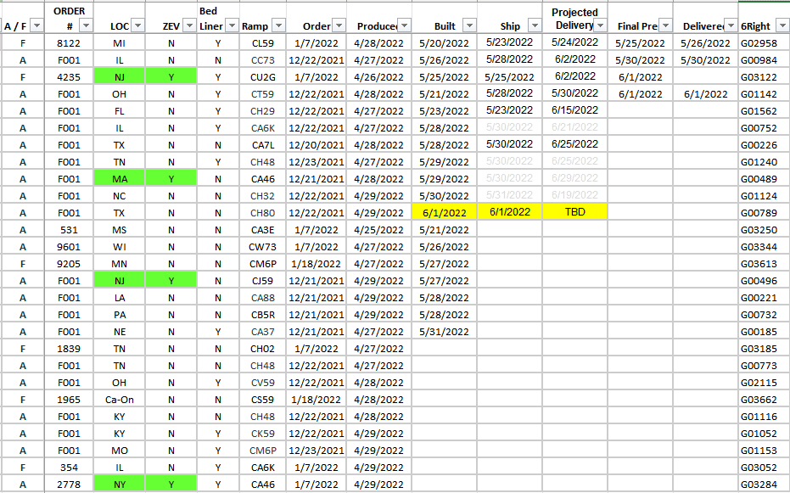Screen dimensions: 790x493
Task: Open the Final Pre column filter
Action: (x=664, y=26)
